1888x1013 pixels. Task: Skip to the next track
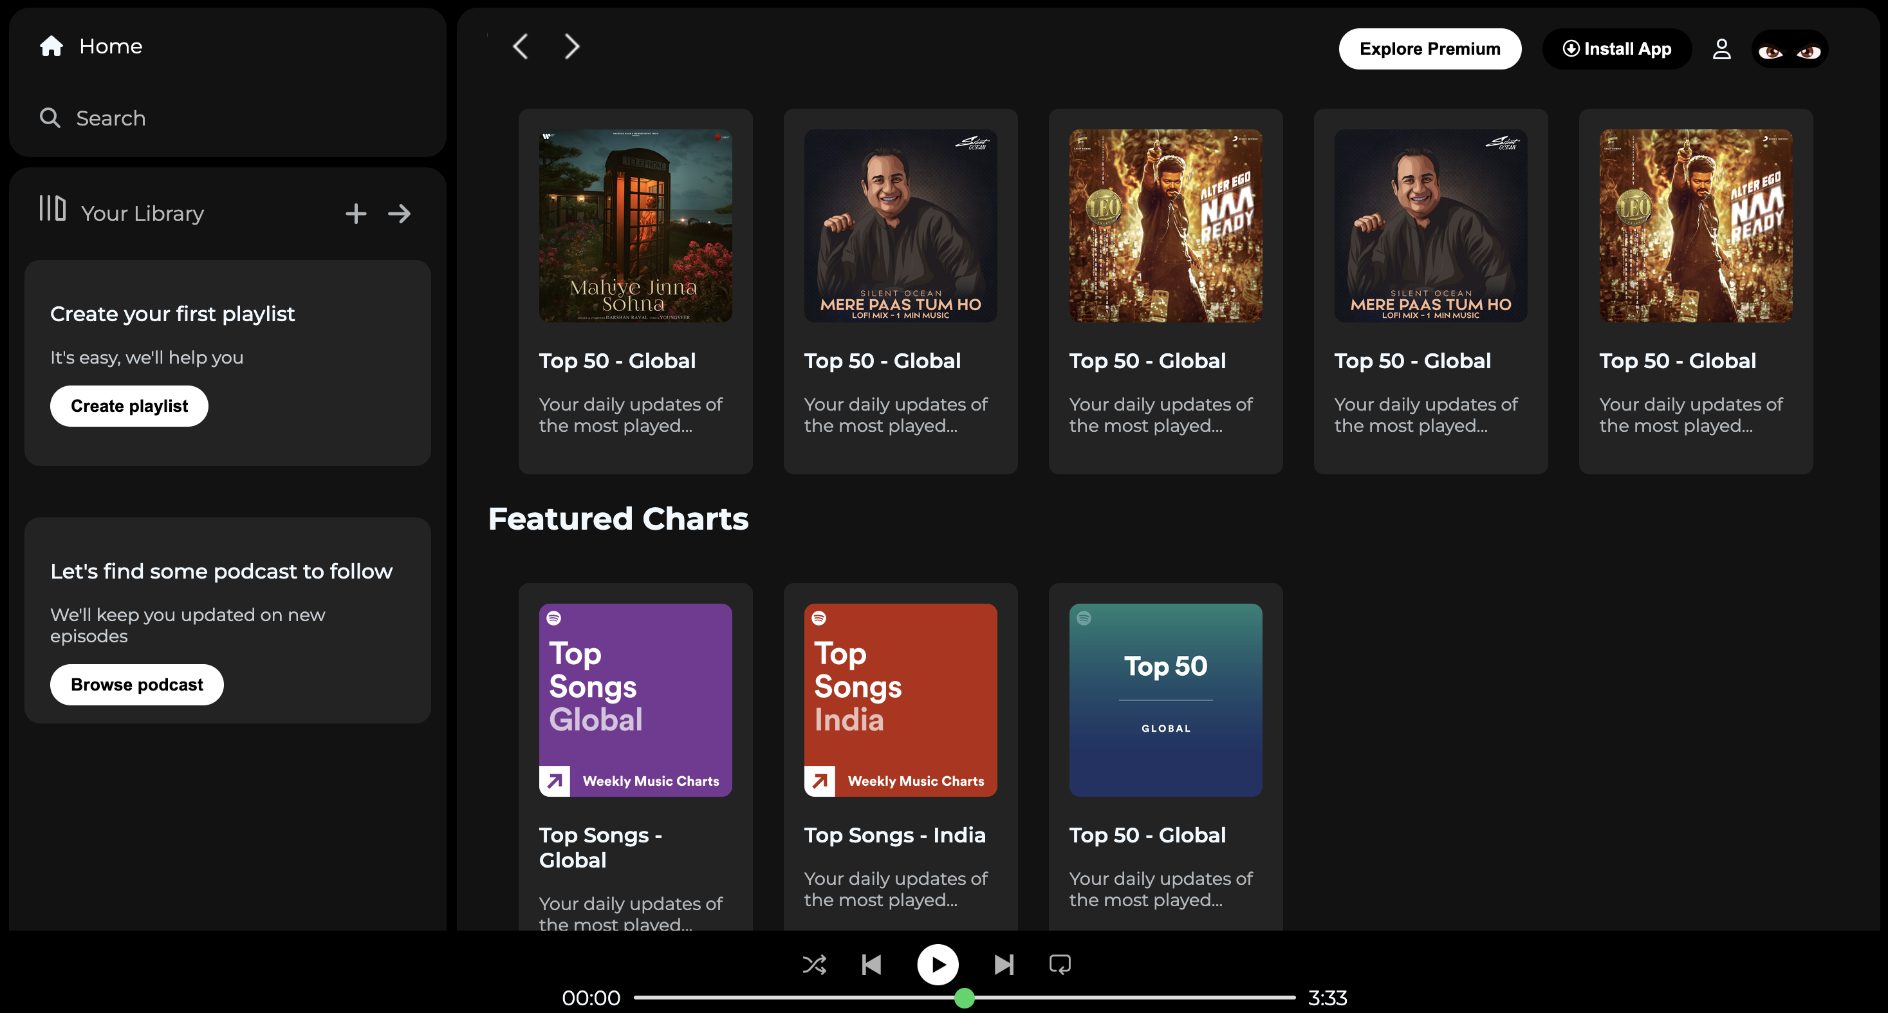point(1004,965)
